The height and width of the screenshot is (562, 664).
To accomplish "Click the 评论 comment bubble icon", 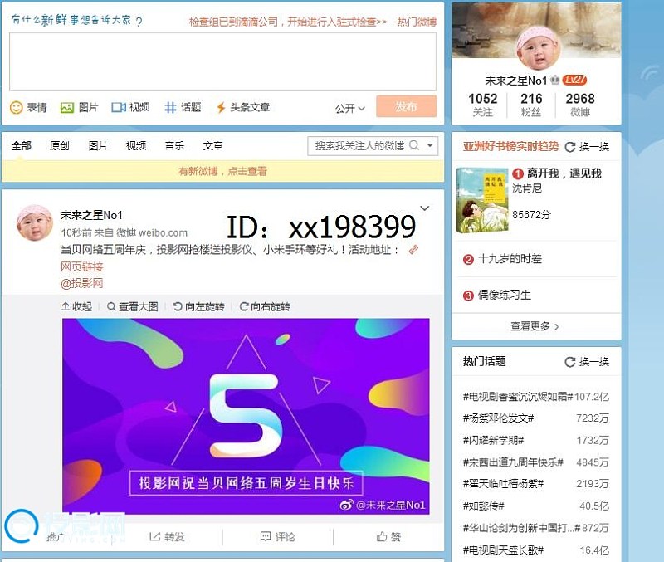I will pyautogui.click(x=266, y=536).
